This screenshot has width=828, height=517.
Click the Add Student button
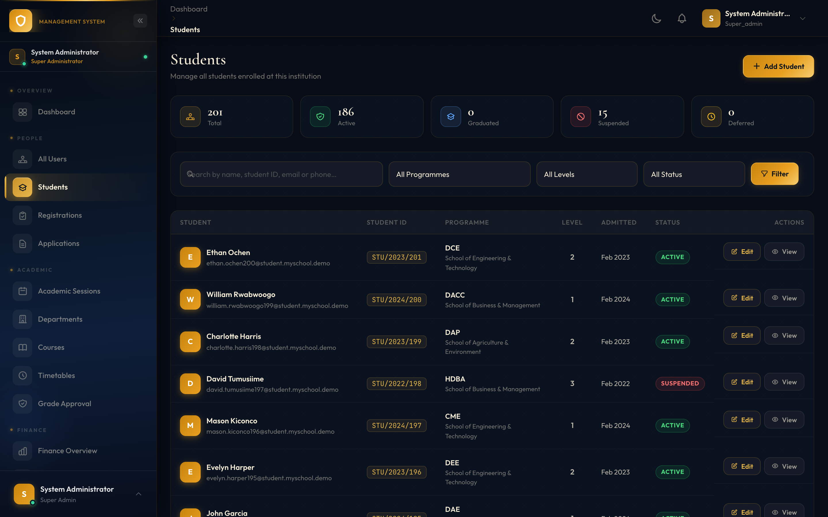coord(778,66)
